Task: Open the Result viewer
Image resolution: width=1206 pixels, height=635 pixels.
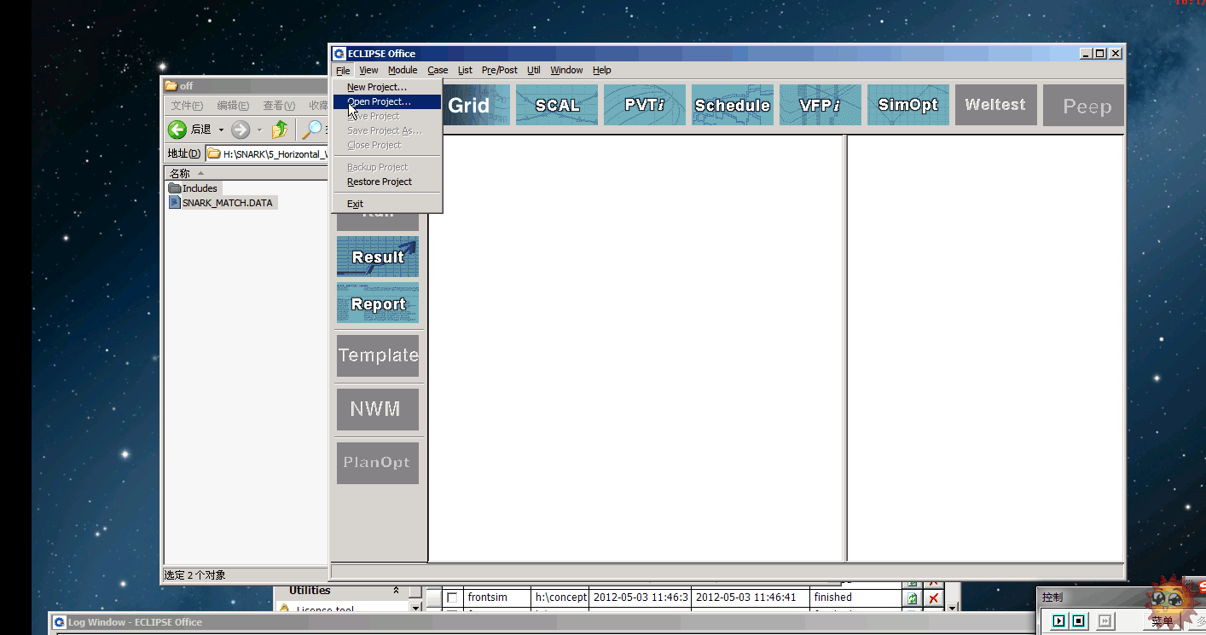Action: (378, 257)
